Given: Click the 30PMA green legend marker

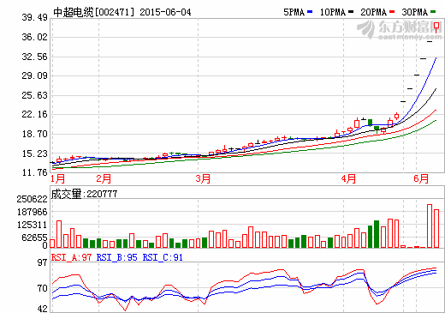Looking at the screenshot, I should point(433,12).
